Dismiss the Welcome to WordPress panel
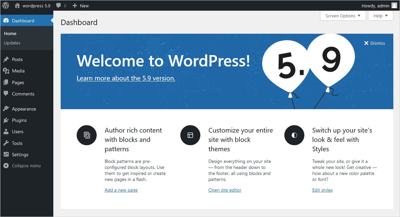 [x=374, y=43]
